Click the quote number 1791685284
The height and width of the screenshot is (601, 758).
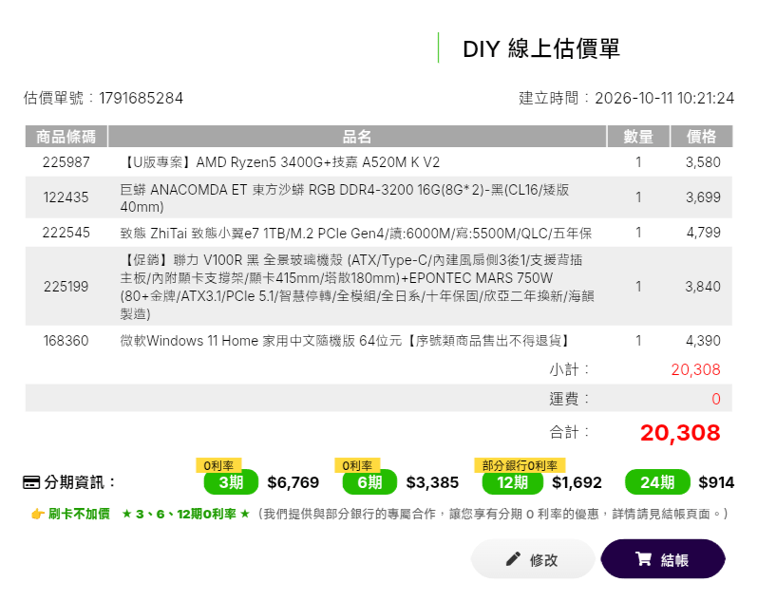click(142, 98)
